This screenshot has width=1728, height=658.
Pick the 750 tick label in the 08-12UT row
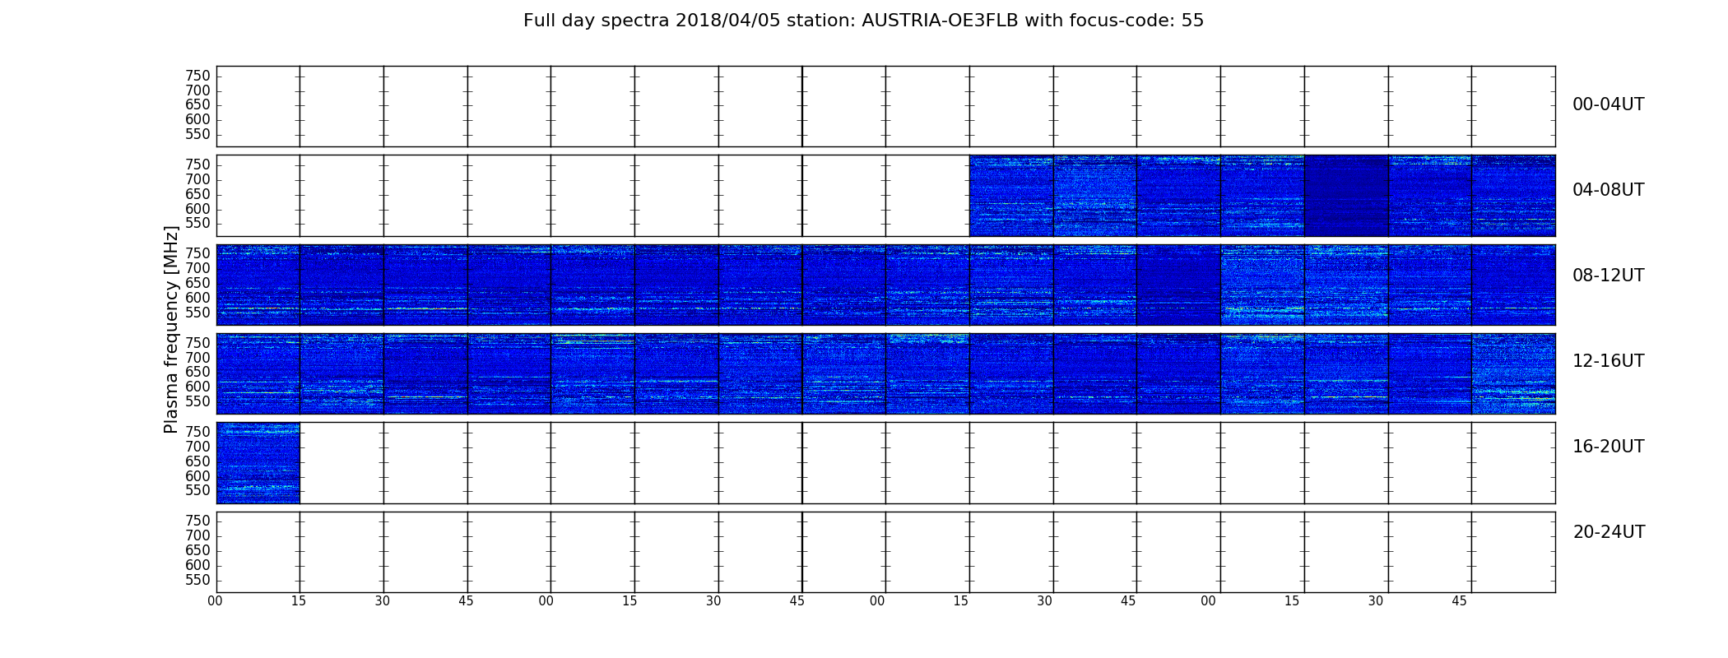(197, 254)
